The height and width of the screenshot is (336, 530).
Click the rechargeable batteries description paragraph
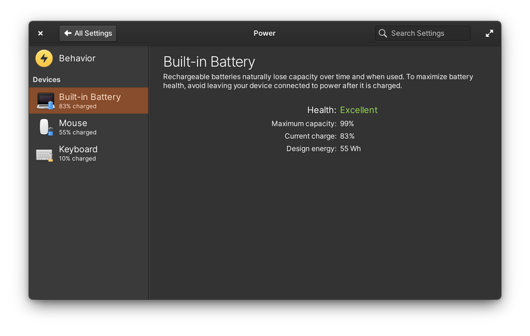pyautogui.click(x=318, y=81)
